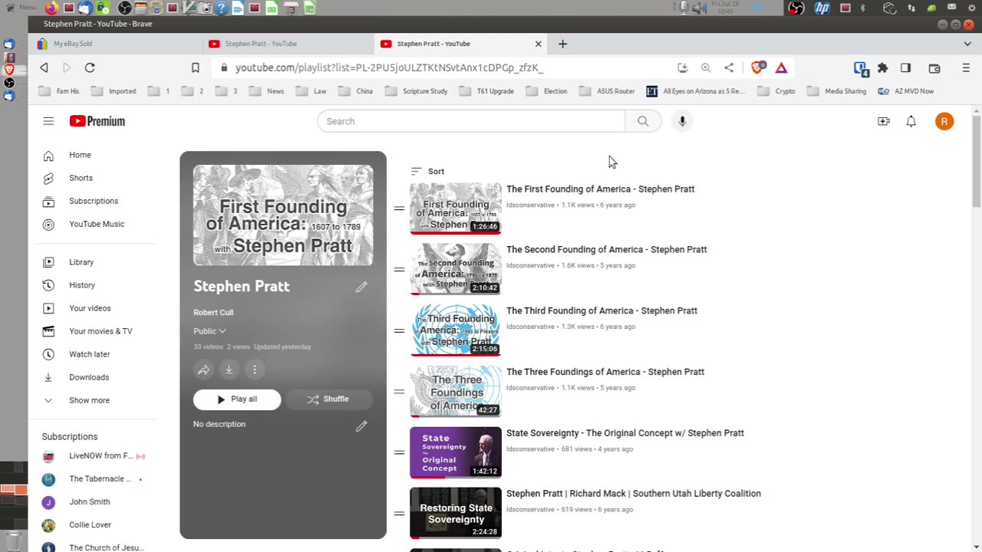The height and width of the screenshot is (552, 982).
Task: Open Brave main menu icon
Action: click(x=966, y=67)
